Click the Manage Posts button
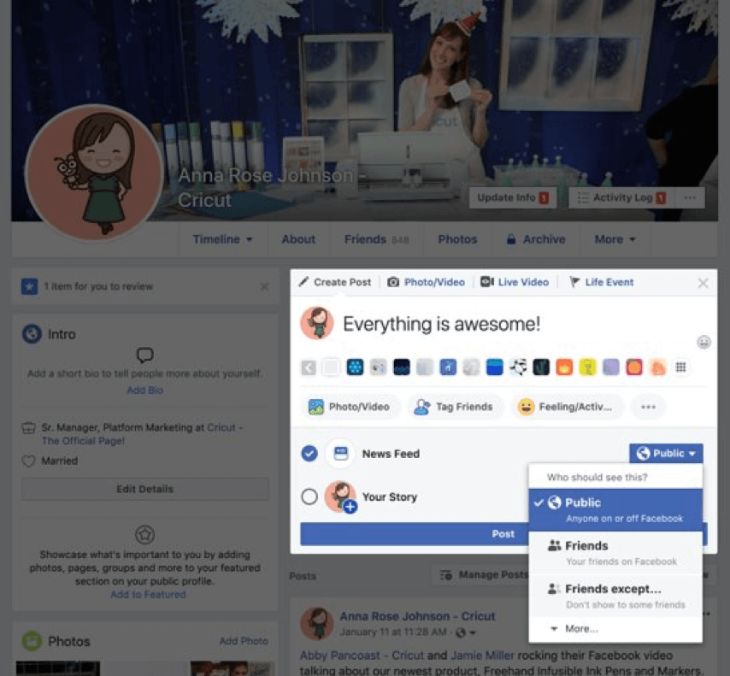The height and width of the screenshot is (676, 730). coord(482,575)
